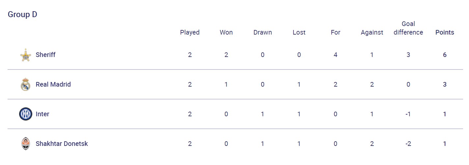This screenshot has width=469, height=165.
Task: Click the Played column header
Action: pos(190,32)
